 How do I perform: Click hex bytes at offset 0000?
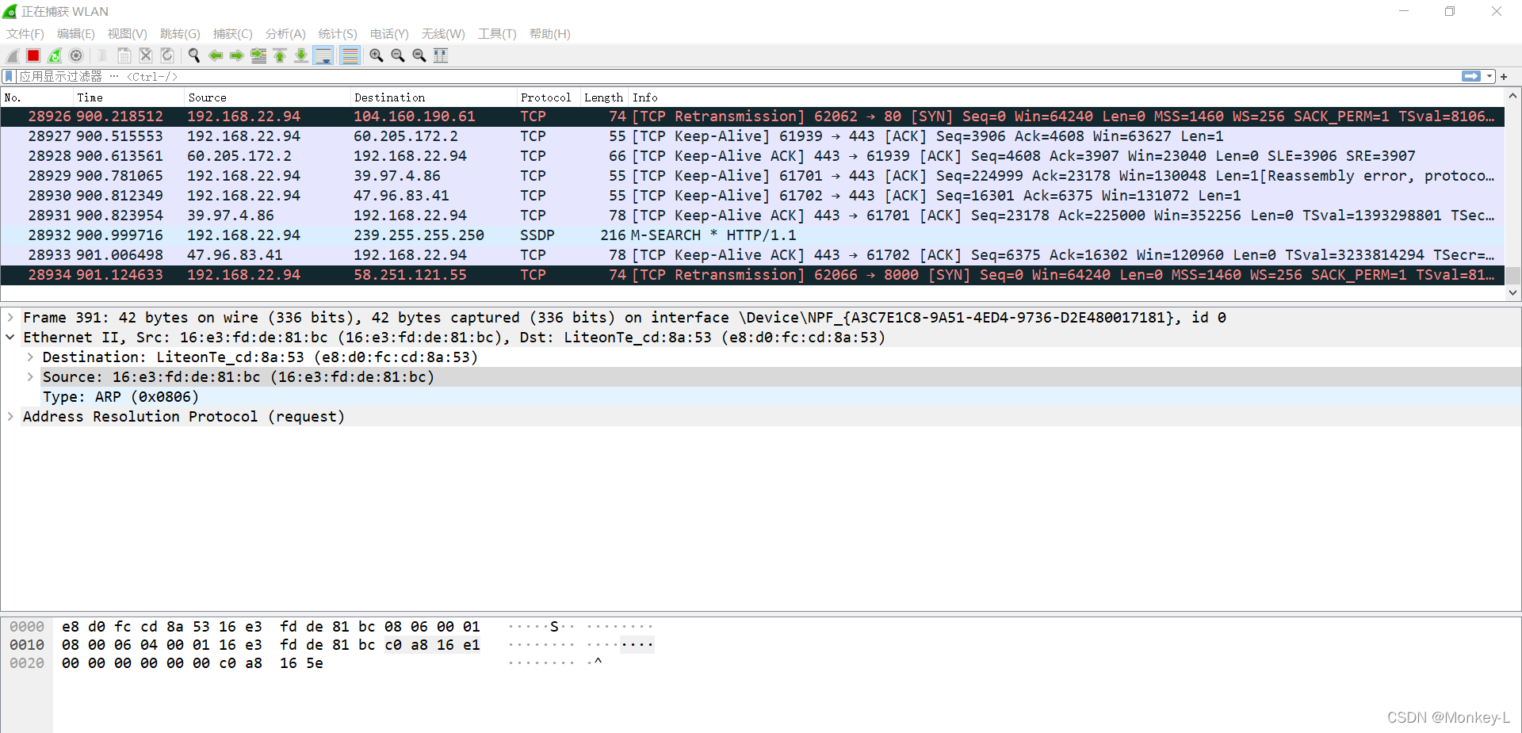click(x=270, y=627)
